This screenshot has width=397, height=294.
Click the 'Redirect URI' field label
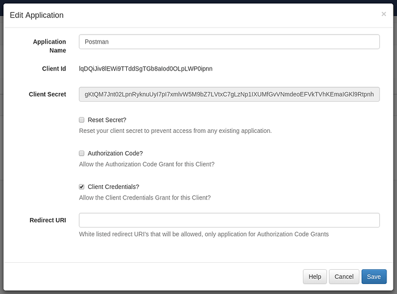click(48, 220)
